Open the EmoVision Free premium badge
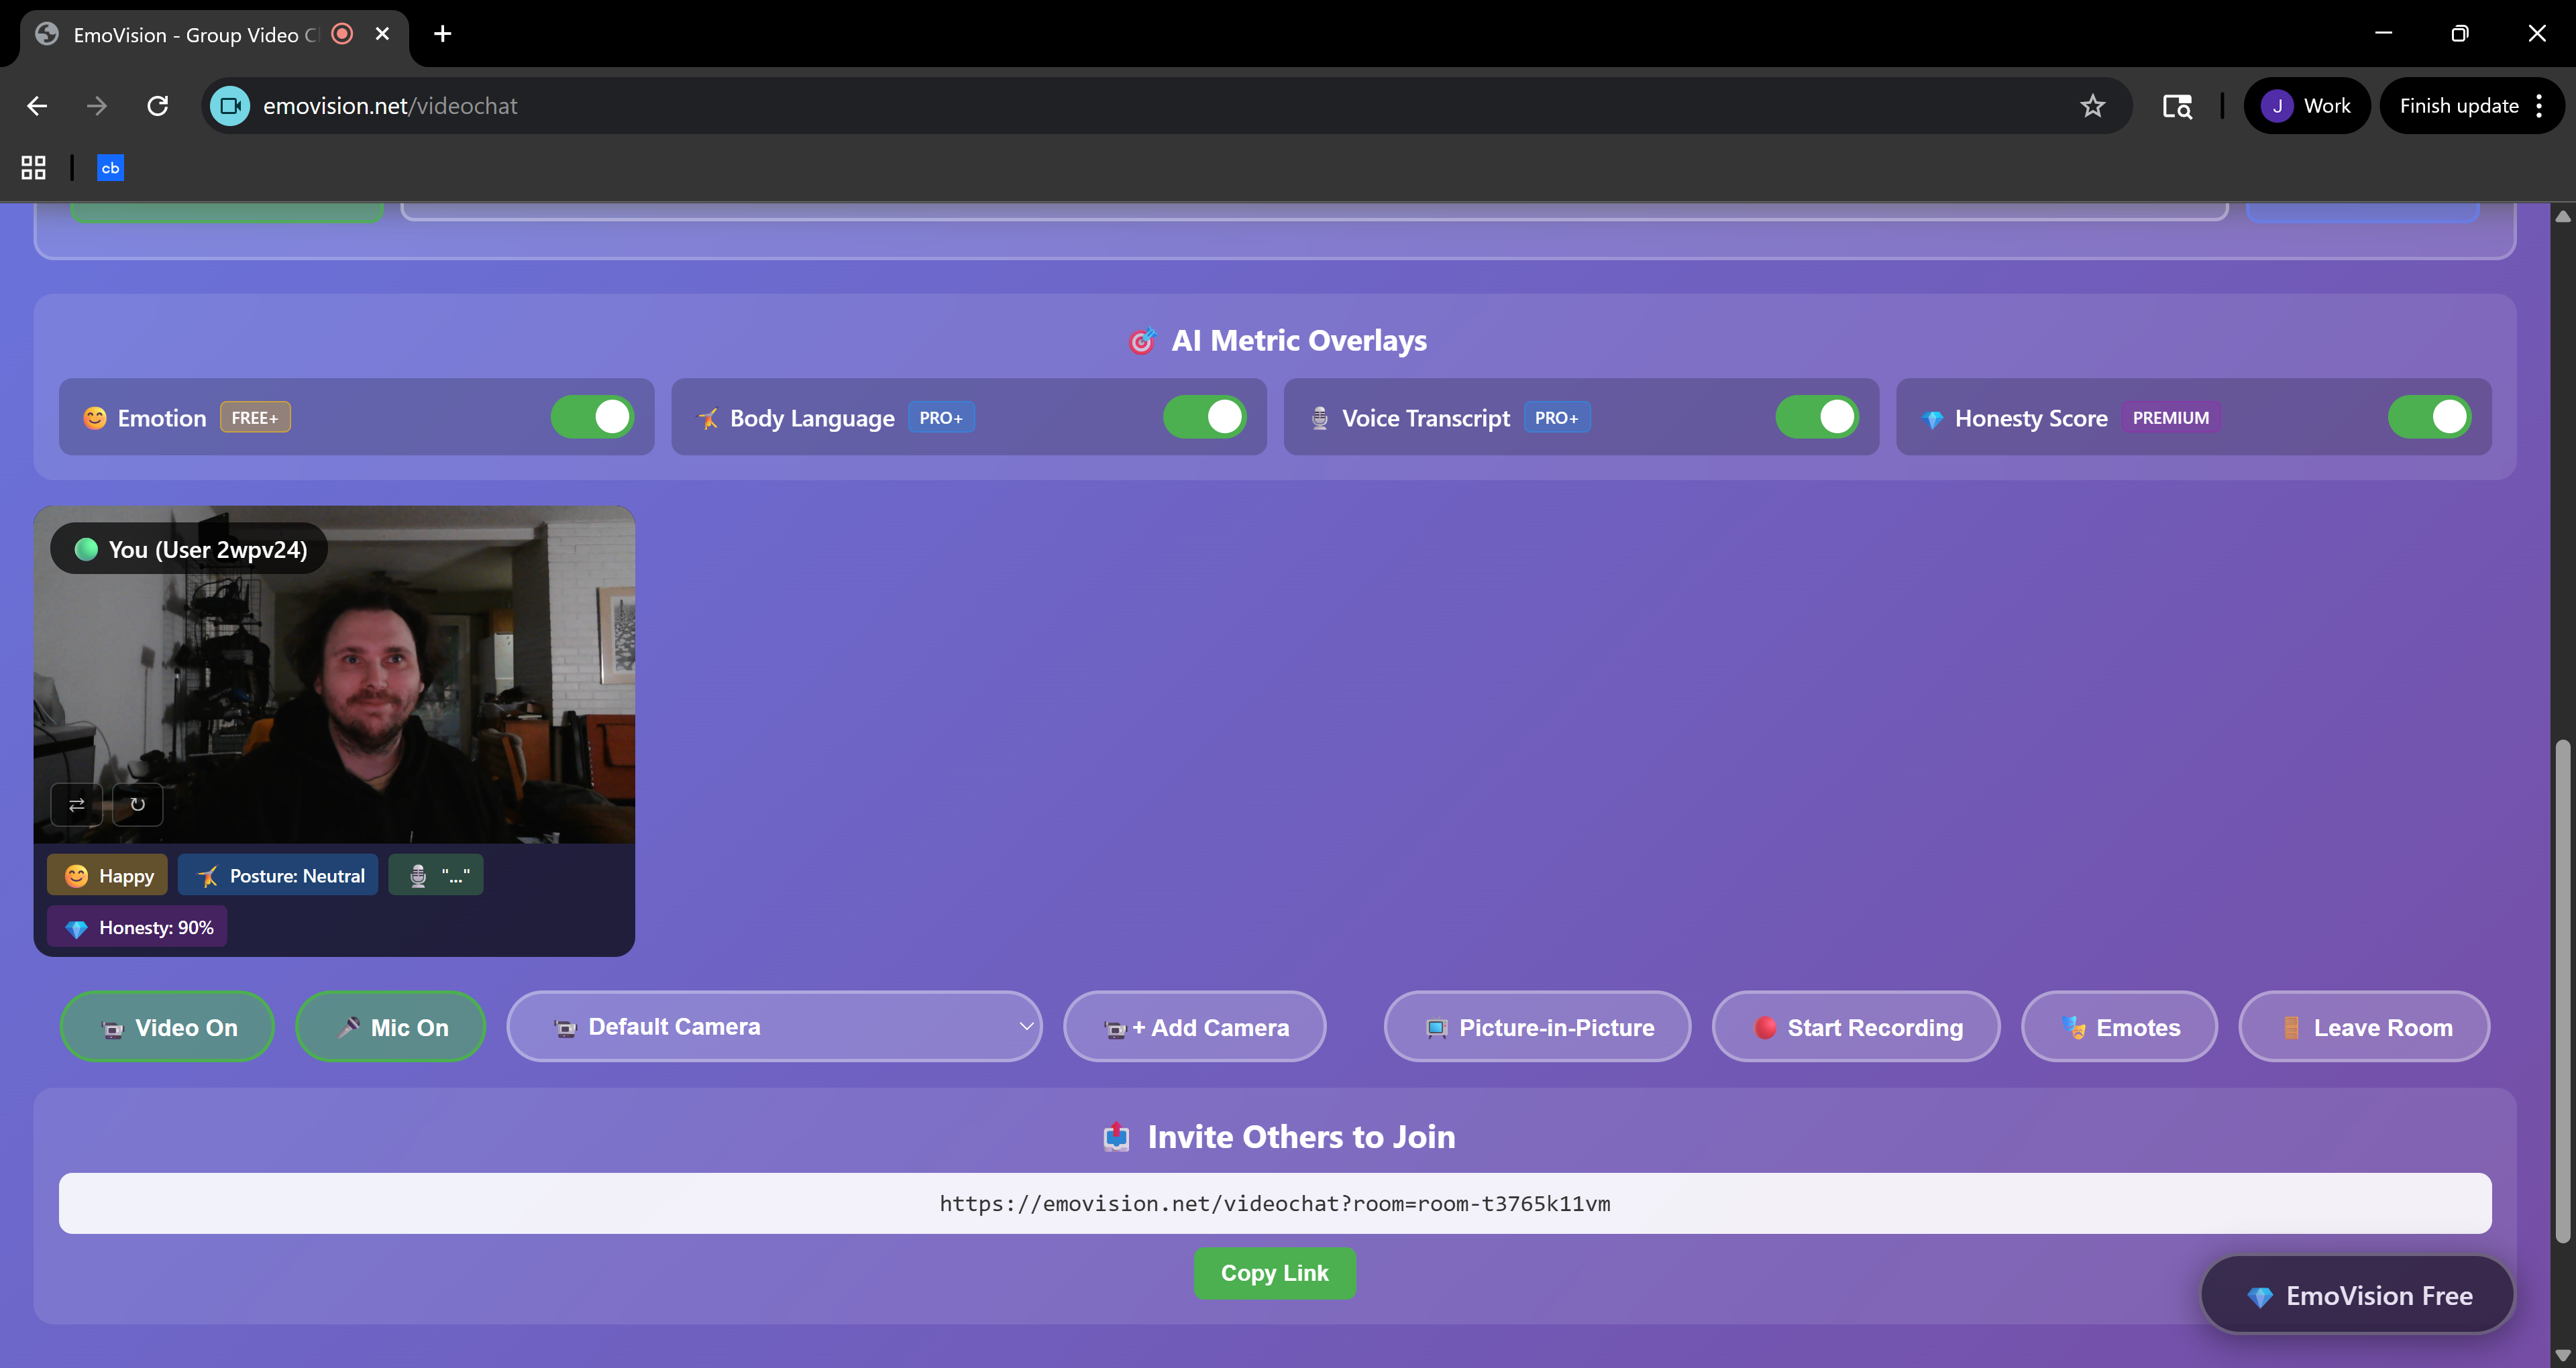The width and height of the screenshot is (2576, 1368). click(2357, 1294)
